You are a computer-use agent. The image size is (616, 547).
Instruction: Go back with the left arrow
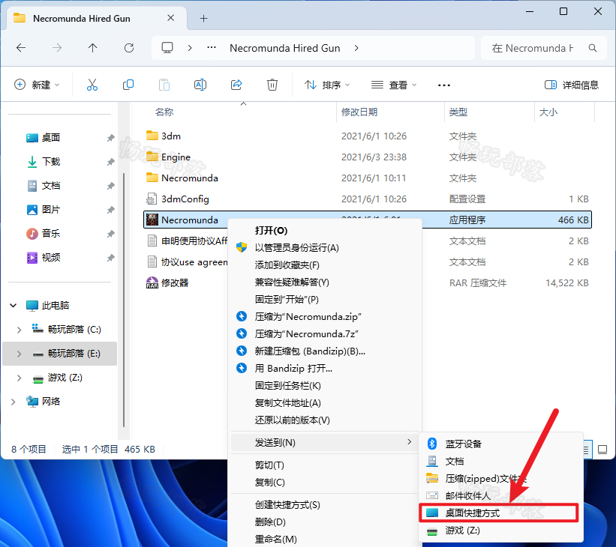tap(21, 48)
